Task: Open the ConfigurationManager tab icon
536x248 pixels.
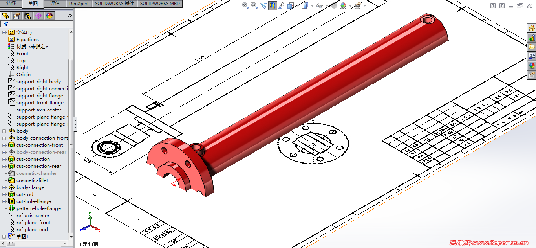Action: pos(27,16)
